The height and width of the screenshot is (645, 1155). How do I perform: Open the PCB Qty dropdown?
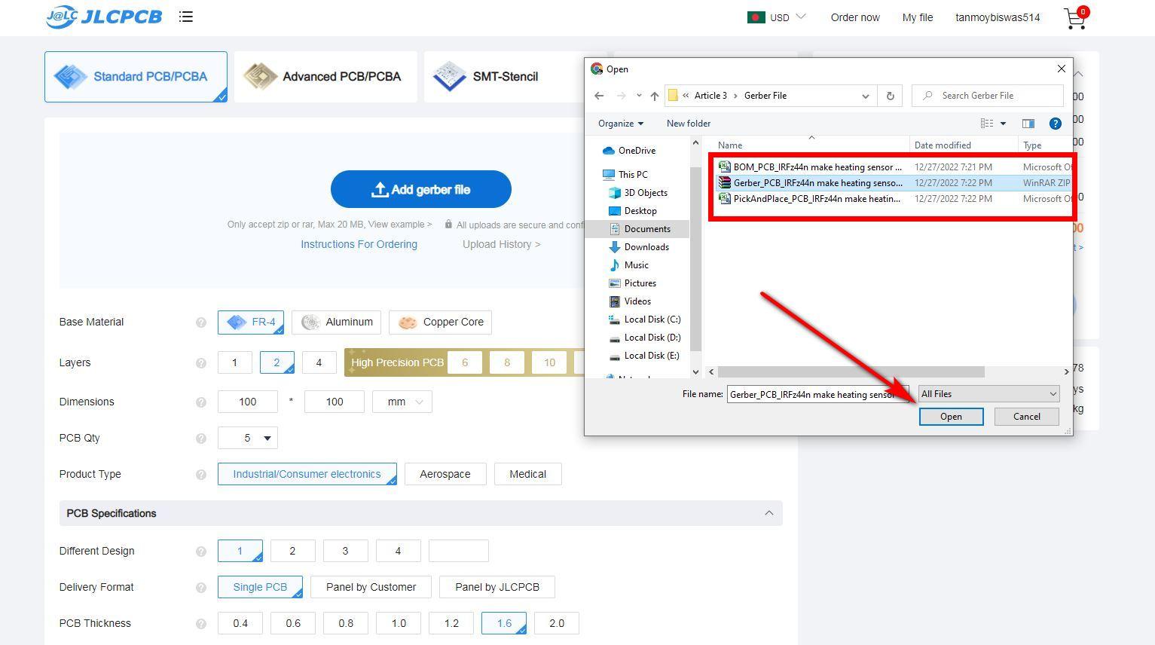[x=247, y=438]
